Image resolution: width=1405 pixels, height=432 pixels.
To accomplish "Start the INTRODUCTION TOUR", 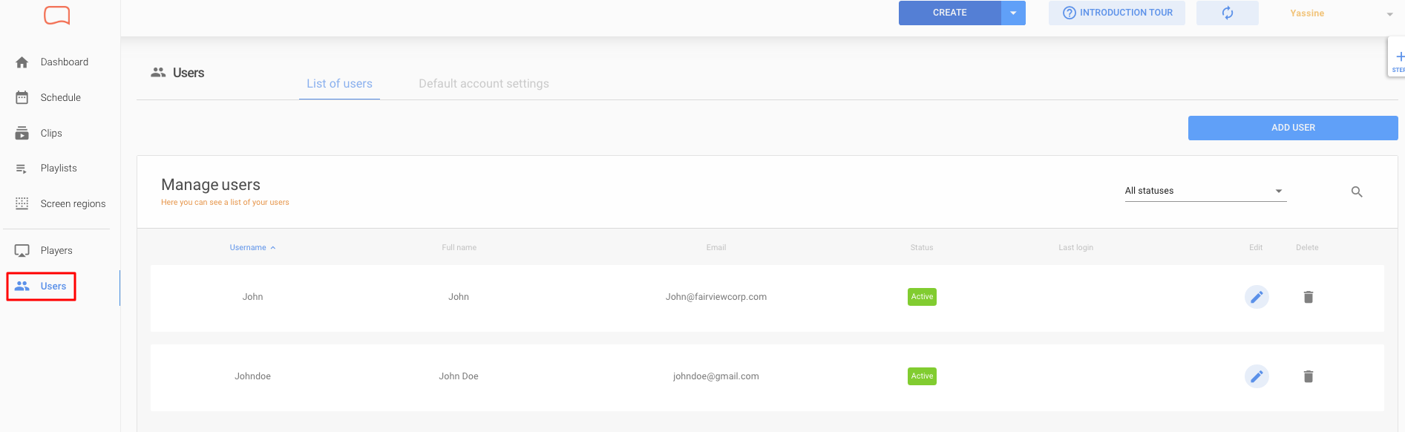I will click(x=1116, y=13).
